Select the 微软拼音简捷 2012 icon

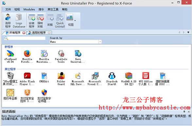tap(163, 79)
